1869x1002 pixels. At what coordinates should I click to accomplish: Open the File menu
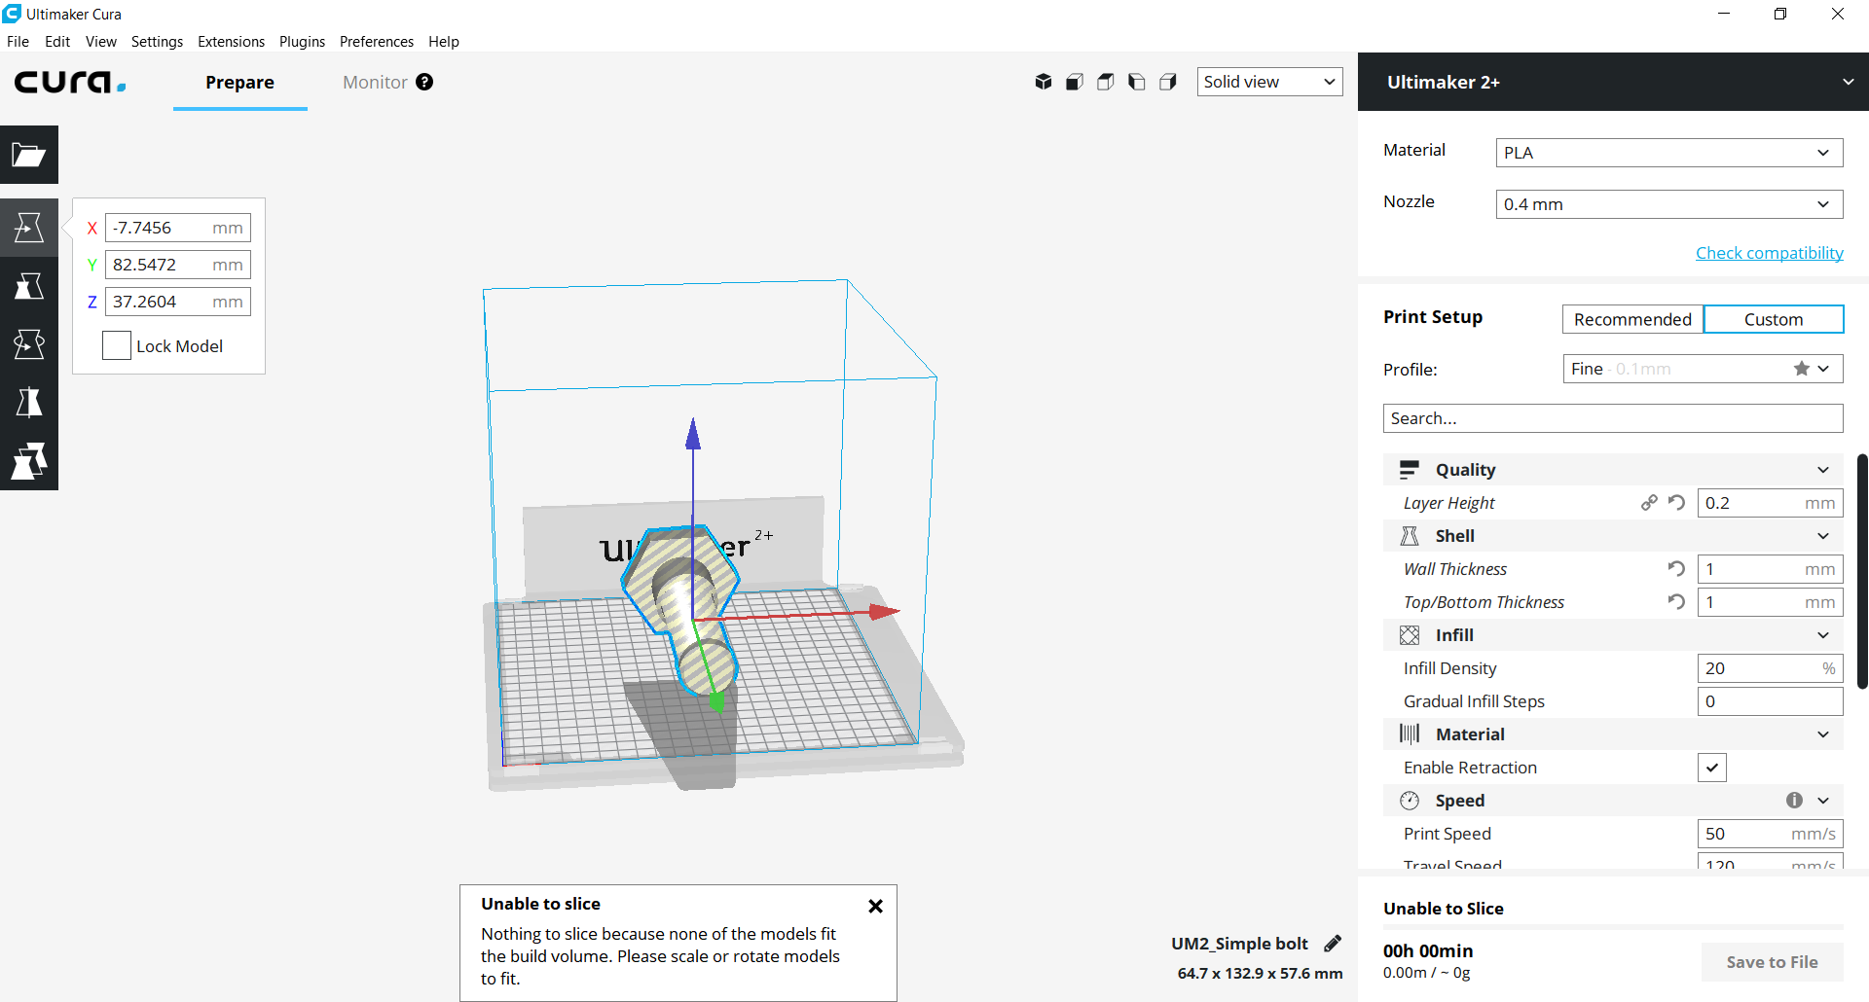[x=18, y=42]
